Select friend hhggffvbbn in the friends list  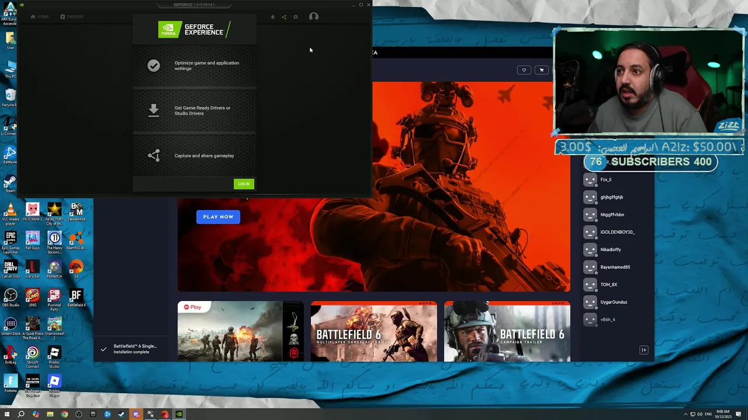pyautogui.click(x=614, y=215)
